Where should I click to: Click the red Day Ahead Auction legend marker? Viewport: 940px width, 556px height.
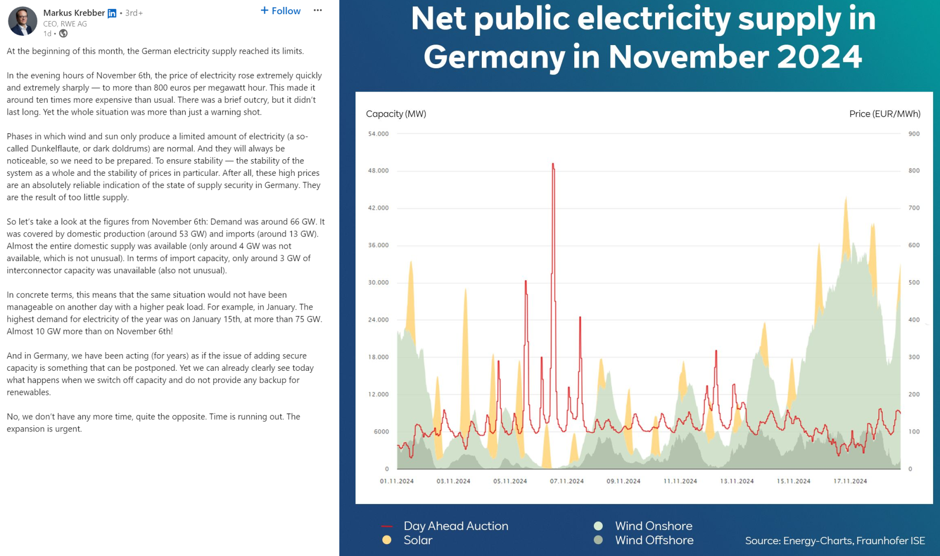[x=387, y=526]
